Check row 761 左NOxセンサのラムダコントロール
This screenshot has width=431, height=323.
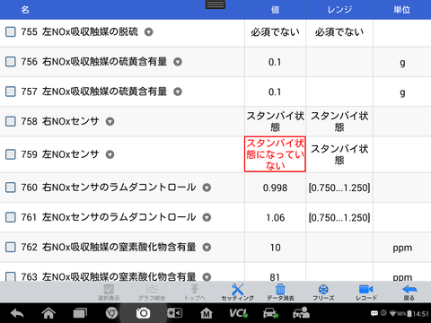coord(11,217)
